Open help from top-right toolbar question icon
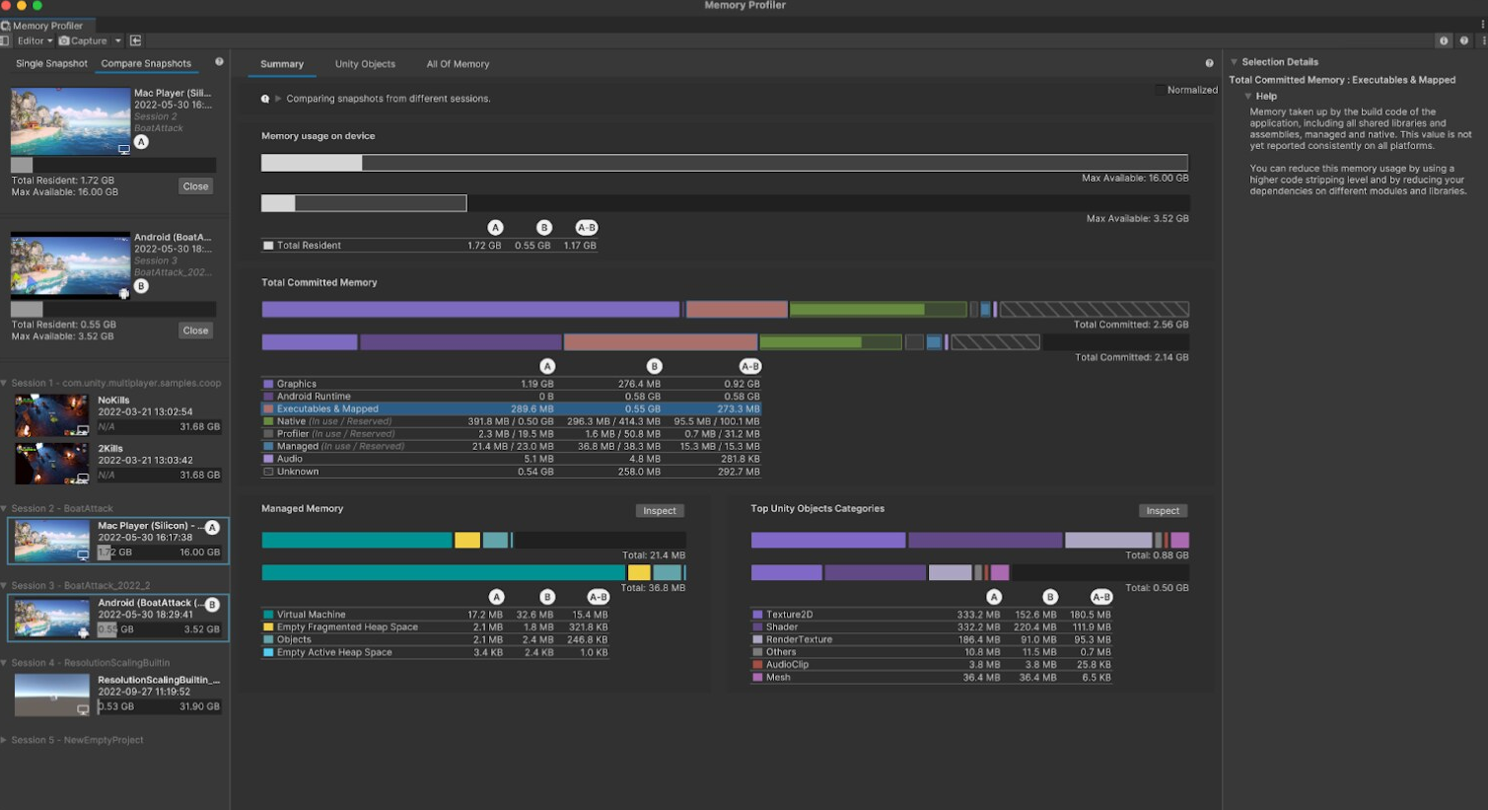The height and width of the screenshot is (810, 1488). (x=1463, y=40)
